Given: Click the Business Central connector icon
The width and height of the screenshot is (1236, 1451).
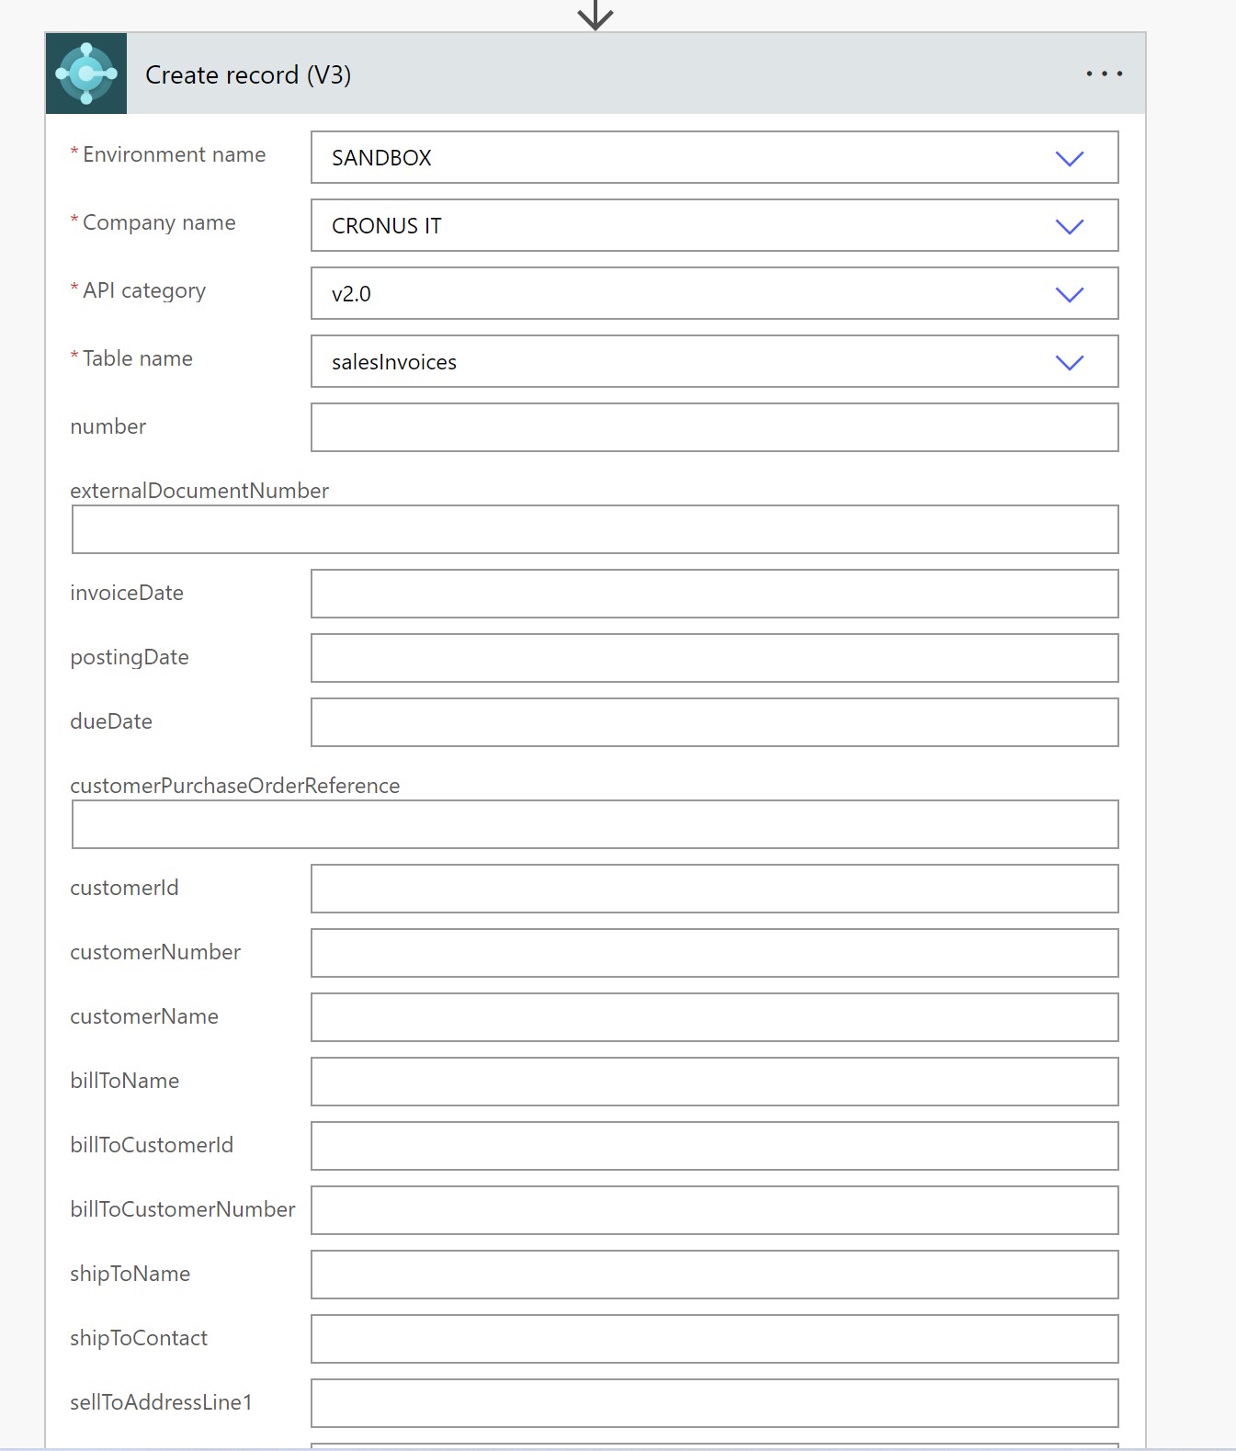Looking at the screenshot, I should pyautogui.click(x=86, y=74).
